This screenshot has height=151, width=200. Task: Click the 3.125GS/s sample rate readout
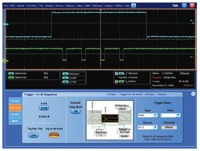point(167,74)
